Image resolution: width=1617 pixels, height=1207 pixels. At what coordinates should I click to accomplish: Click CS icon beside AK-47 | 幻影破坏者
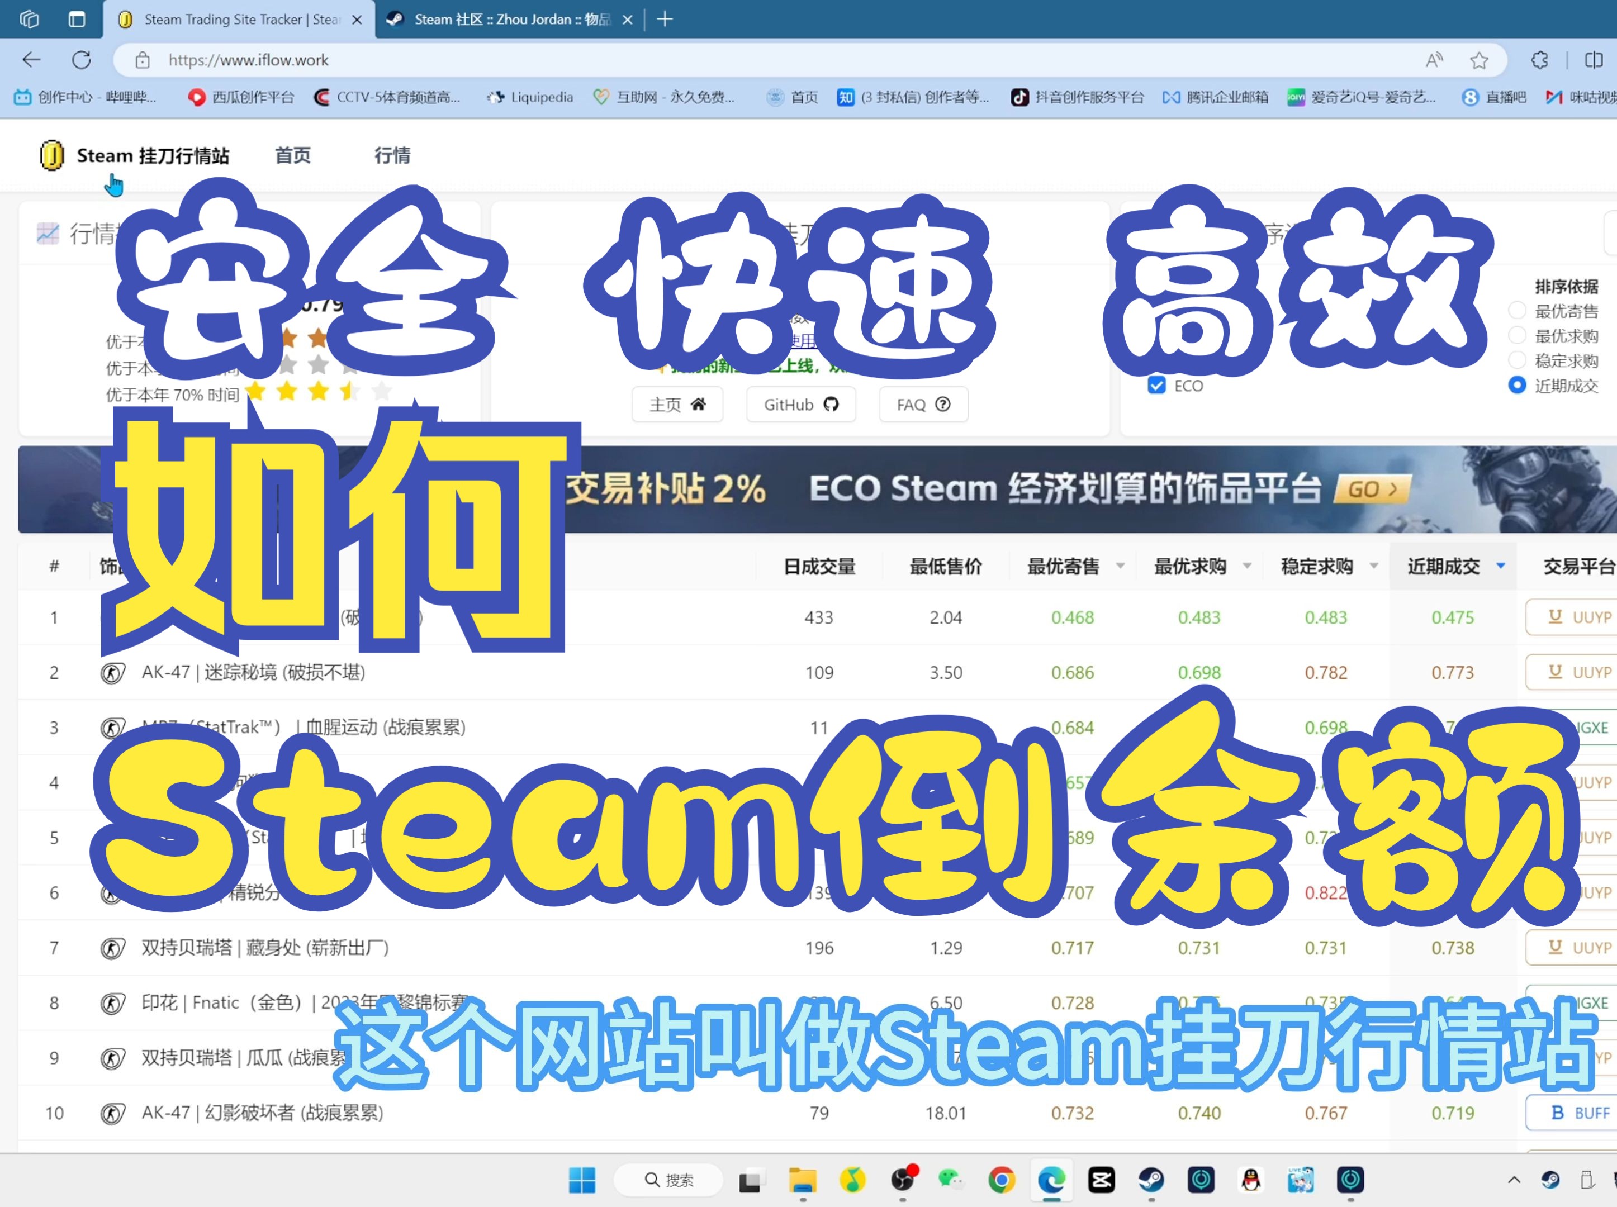pyautogui.click(x=112, y=1114)
